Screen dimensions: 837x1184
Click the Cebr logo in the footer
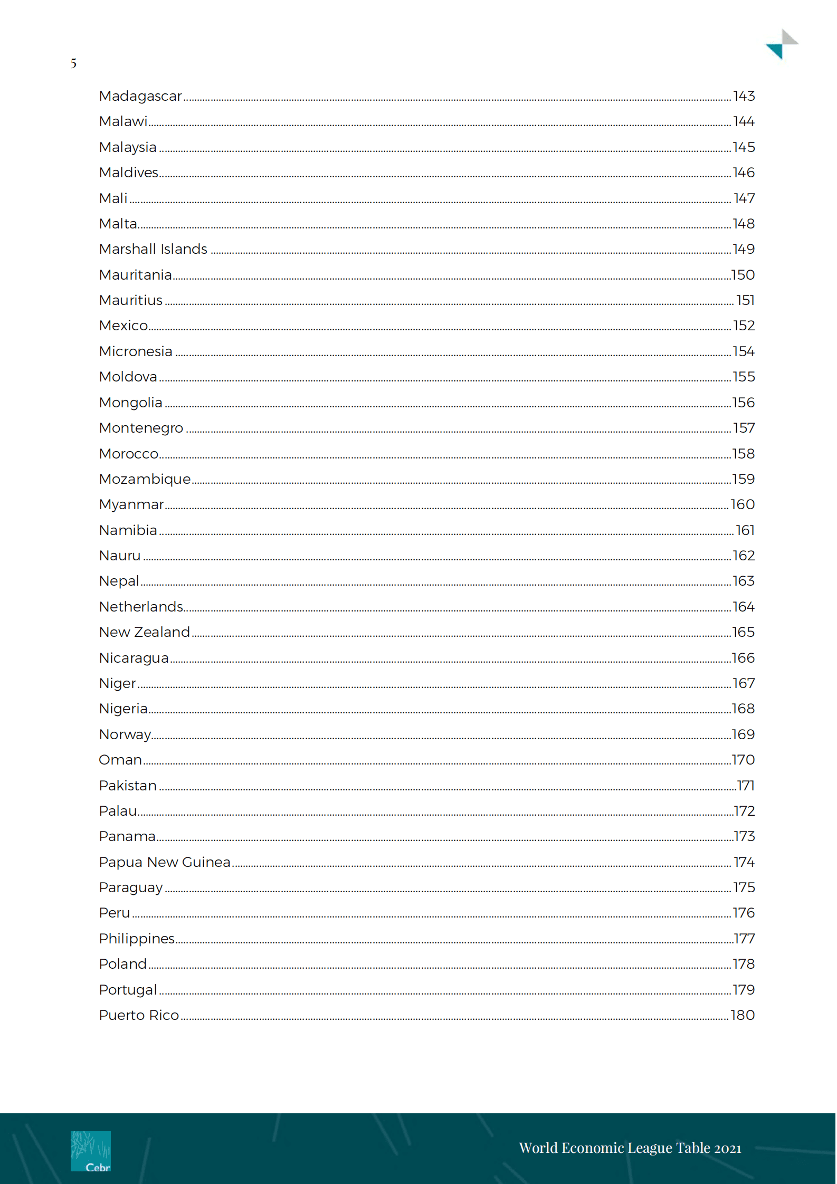[x=91, y=1151]
